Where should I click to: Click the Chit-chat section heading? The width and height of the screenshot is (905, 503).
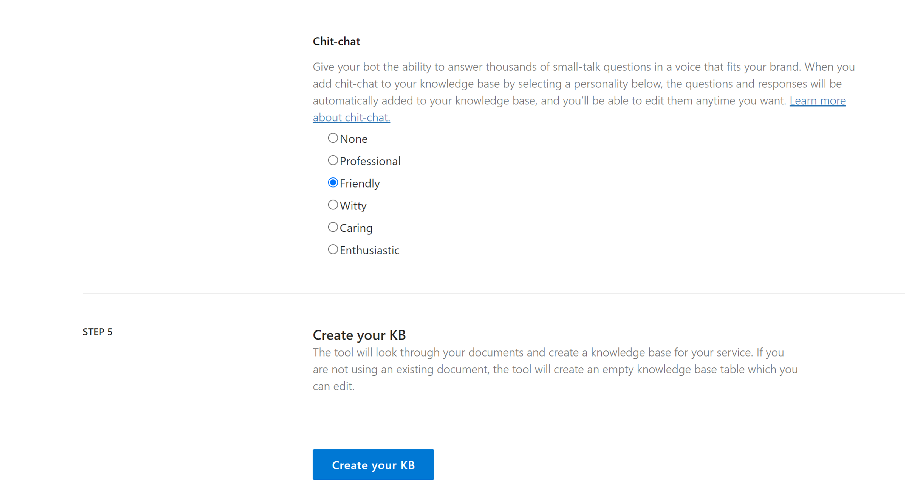point(336,41)
